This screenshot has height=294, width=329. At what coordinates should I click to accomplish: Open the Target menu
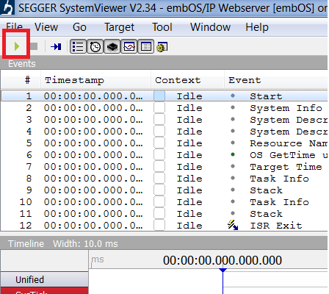tap(120, 26)
